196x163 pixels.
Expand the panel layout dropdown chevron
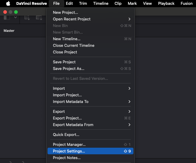(15, 17)
